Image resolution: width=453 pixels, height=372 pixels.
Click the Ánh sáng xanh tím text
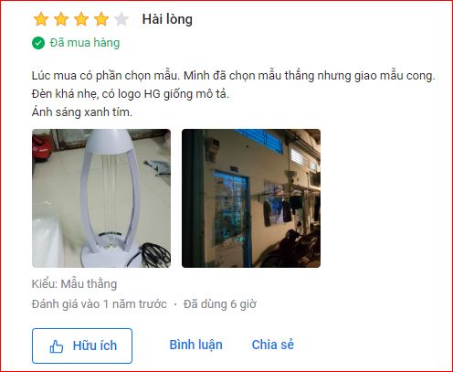(x=82, y=112)
